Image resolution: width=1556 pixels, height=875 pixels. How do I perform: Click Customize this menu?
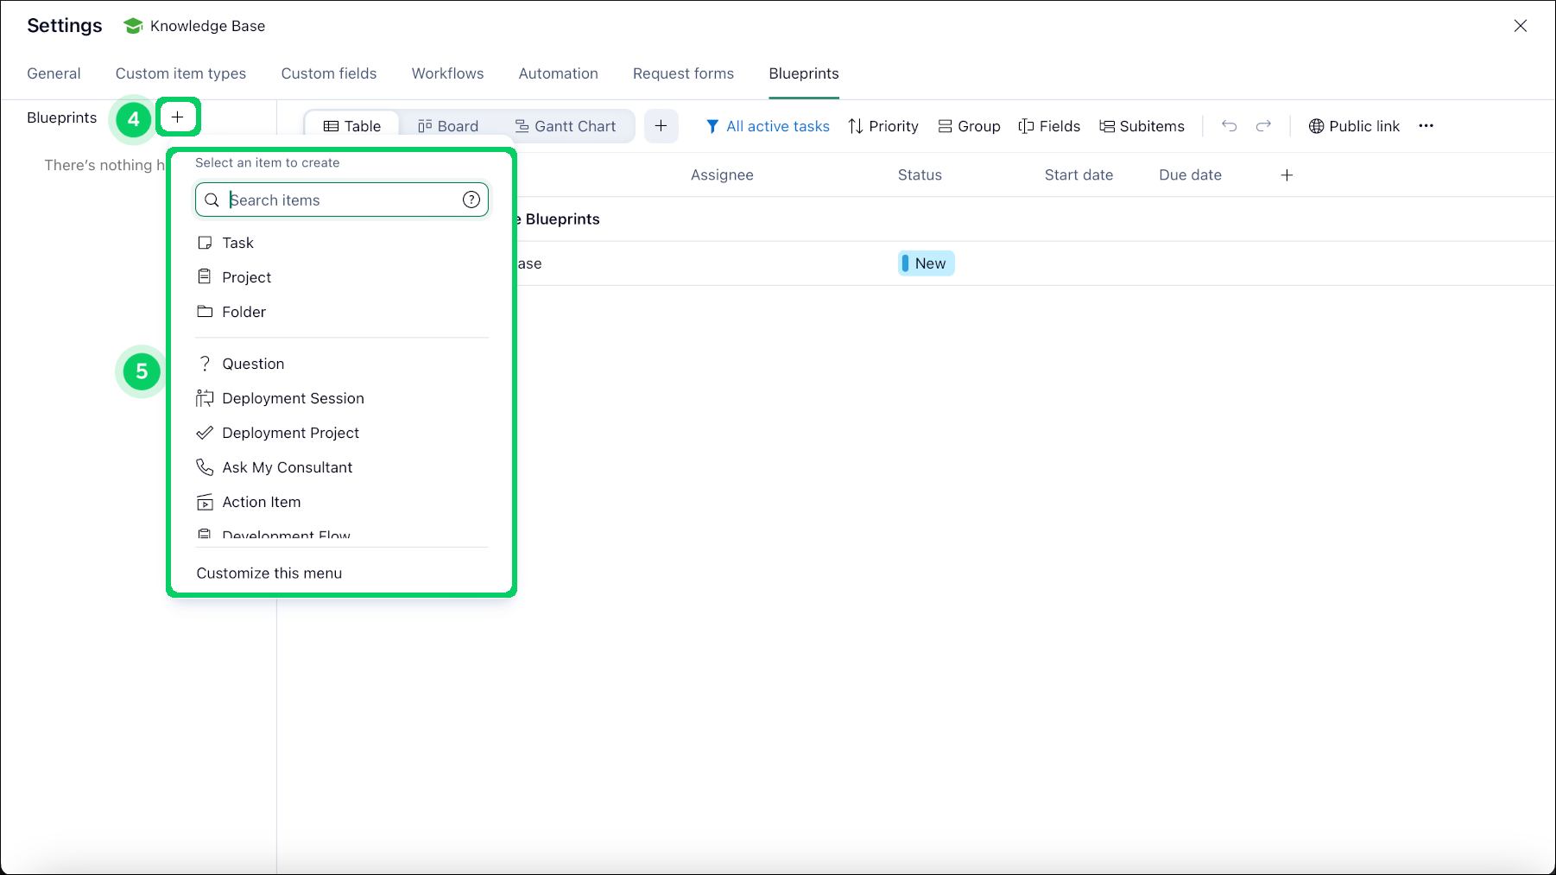(269, 574)
